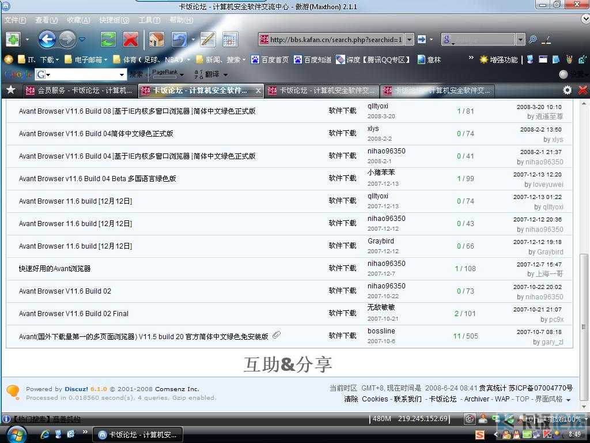Open the tab bar gear settings icon
The width and height of the screenshot is (590, 443).
point(567,90)
